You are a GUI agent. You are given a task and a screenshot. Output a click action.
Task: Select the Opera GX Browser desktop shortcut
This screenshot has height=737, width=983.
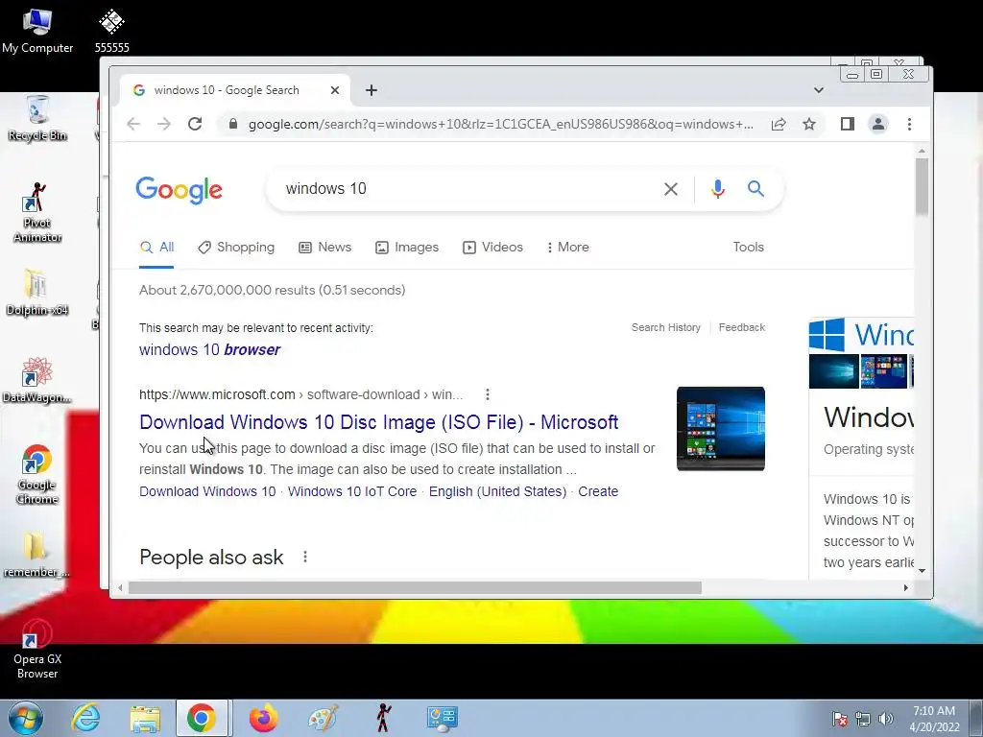pos(37,650)
